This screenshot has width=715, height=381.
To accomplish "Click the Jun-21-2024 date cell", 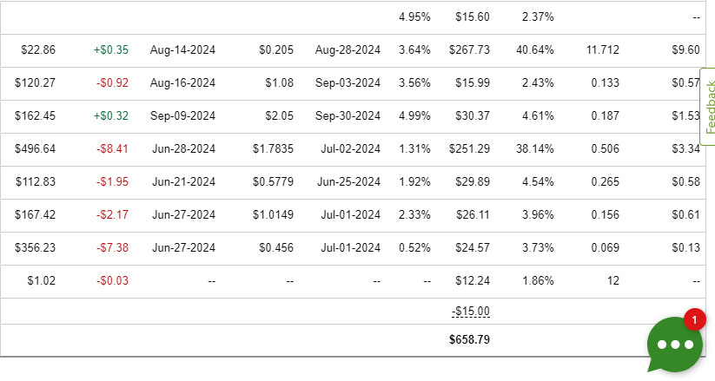I will pos(182,181).
